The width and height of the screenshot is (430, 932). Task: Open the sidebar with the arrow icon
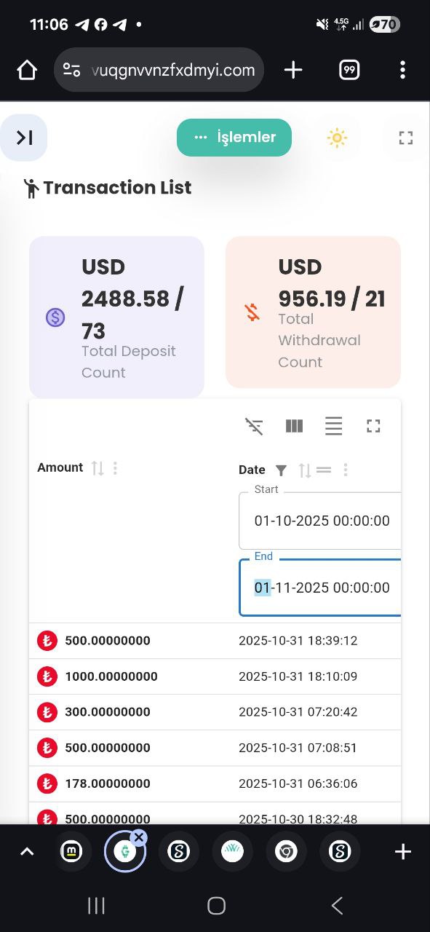coord(24,137)
